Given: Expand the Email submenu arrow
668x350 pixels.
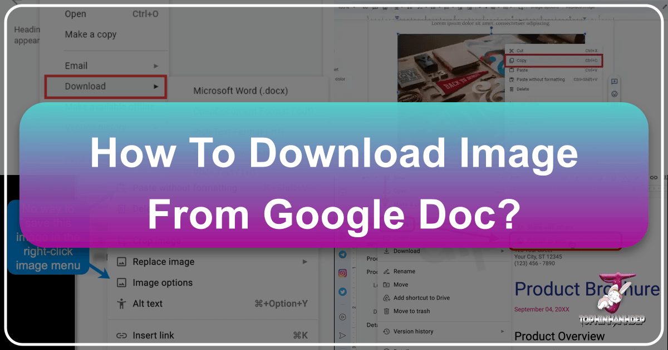Looking at the screenshot, I should [156, 66].
